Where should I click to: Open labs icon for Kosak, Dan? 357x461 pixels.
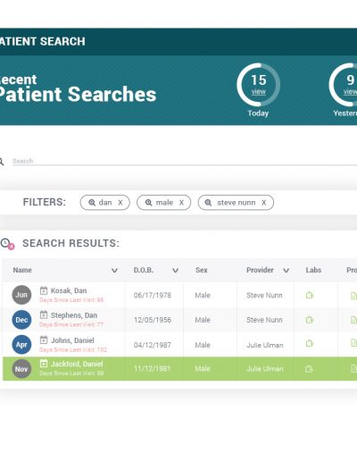click(x=310, y=295)
